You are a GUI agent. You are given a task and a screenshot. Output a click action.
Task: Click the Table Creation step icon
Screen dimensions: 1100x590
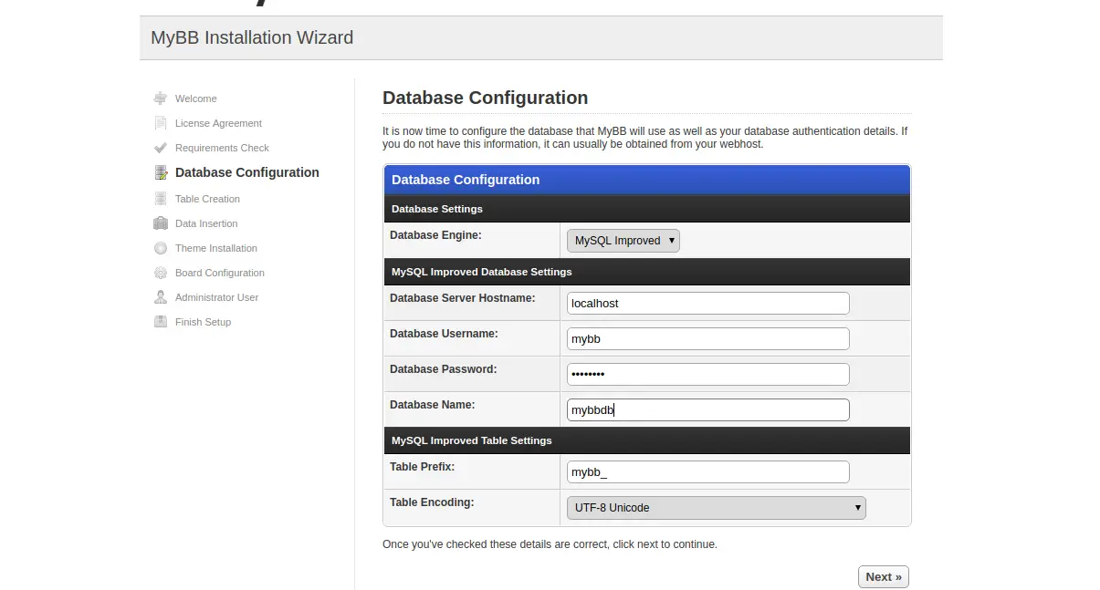pos(161,199)
